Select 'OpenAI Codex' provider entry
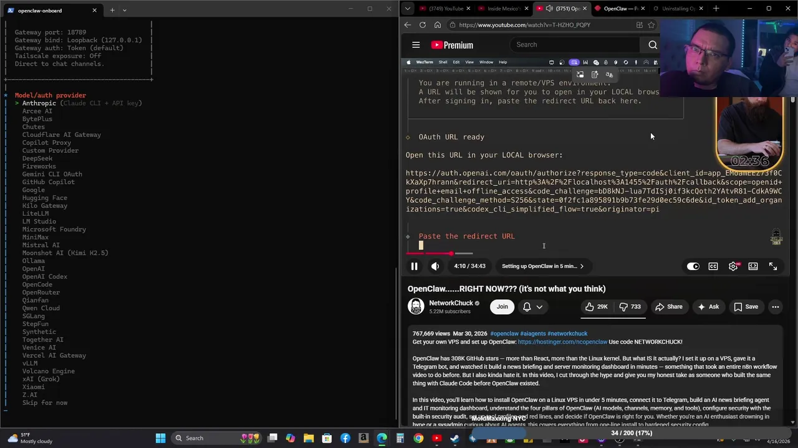 45,276
